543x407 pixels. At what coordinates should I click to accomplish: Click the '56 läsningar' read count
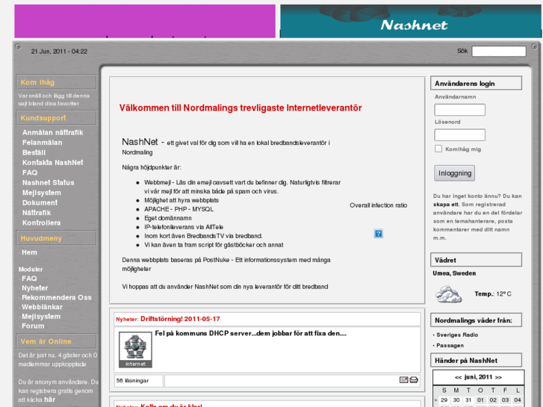(132, 380)
